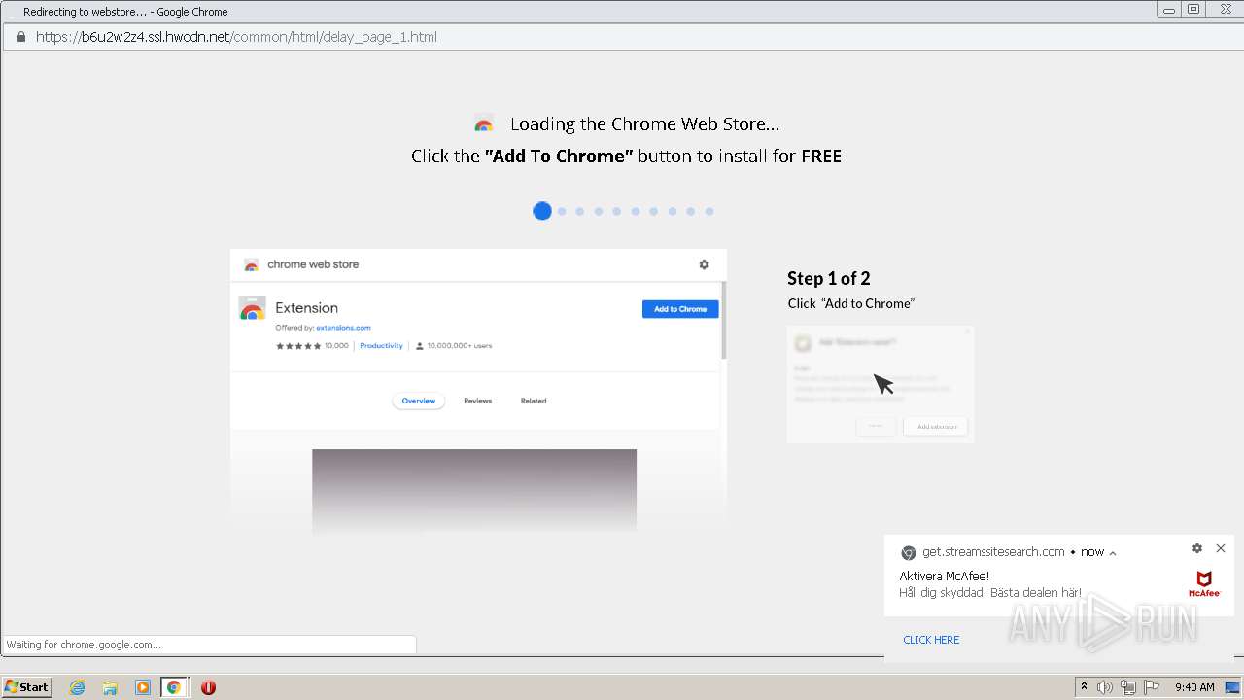Close the McAfee notification

coord(1221,548)
